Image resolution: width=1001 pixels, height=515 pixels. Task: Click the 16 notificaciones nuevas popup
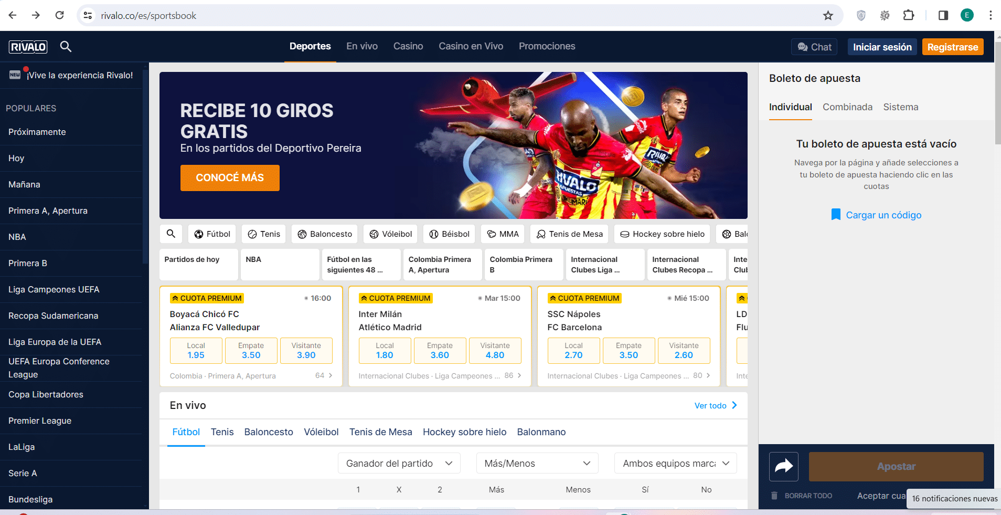(x=954, y=498)
